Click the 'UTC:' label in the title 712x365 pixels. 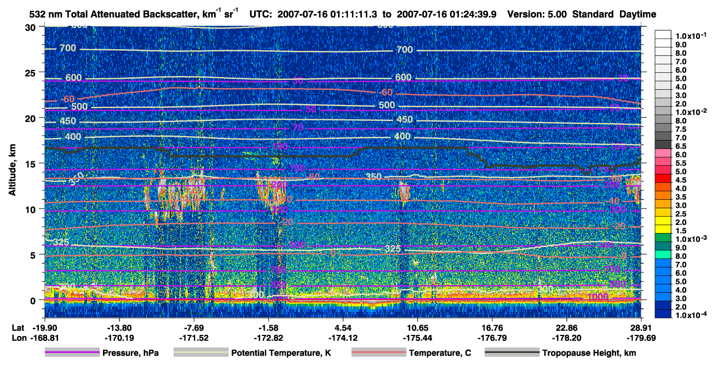tap(261, 14)
